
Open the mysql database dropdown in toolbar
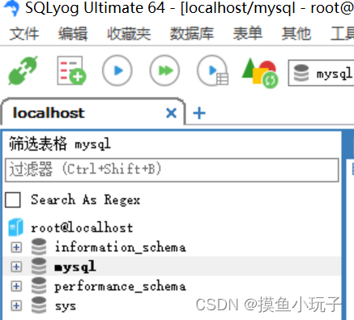(322, 73)
